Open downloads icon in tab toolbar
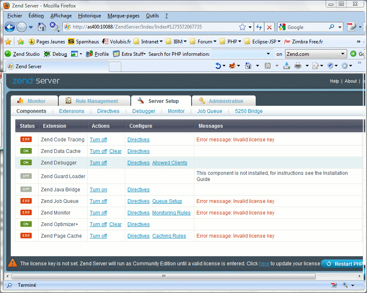The width and height of the screenshot is (367, 293). point(286,66)
